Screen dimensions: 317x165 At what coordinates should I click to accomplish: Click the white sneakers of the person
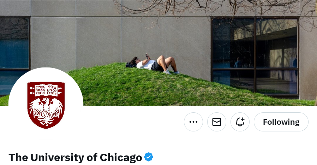[171, 72]
